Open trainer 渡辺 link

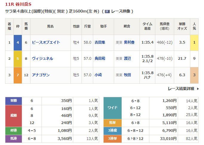pos(127,59)
